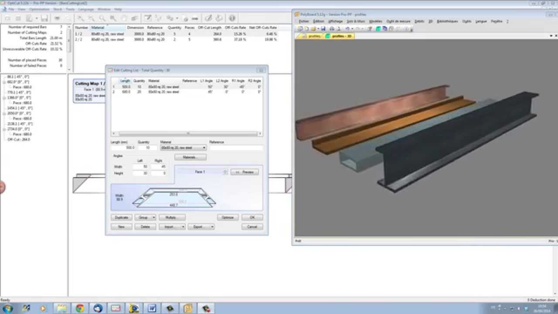Click OK in Edit Cutting List dialog
Viewport: 558px width, 314px height.
pyautogui.click(x=252, y=217)
